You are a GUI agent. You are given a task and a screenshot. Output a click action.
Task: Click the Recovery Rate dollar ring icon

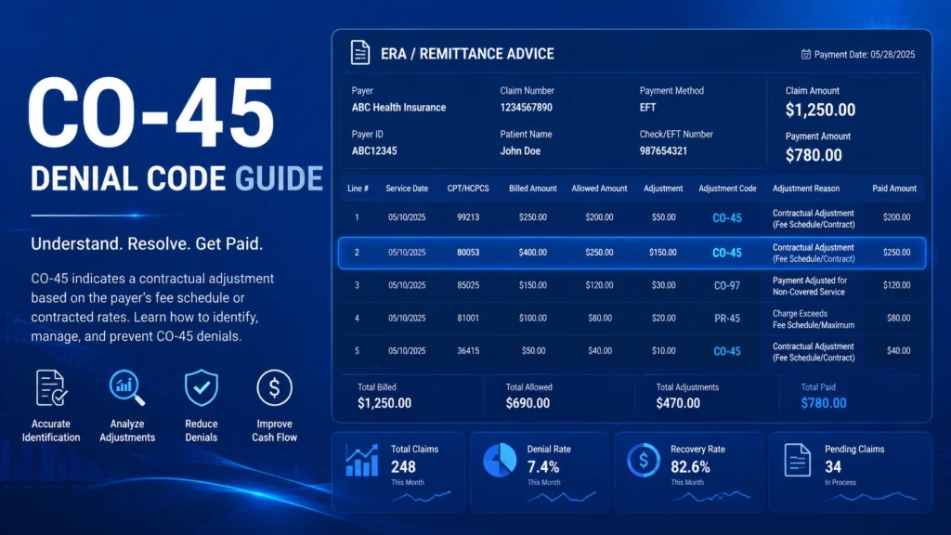pyautogui.click(x=643, y=460)
